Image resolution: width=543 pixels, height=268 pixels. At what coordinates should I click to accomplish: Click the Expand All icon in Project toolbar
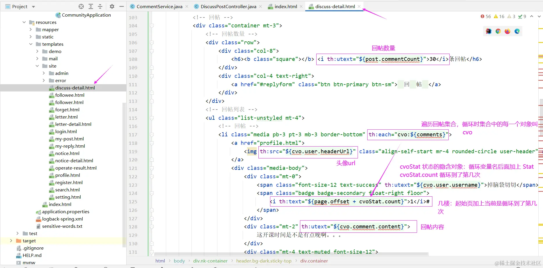tap(91, 6)
